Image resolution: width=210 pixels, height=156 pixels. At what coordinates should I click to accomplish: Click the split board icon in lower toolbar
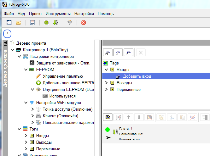[x=118, y=117]
